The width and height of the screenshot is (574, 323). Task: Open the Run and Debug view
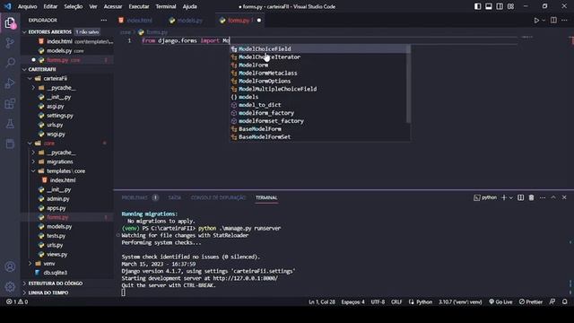(x=10, y=83)
